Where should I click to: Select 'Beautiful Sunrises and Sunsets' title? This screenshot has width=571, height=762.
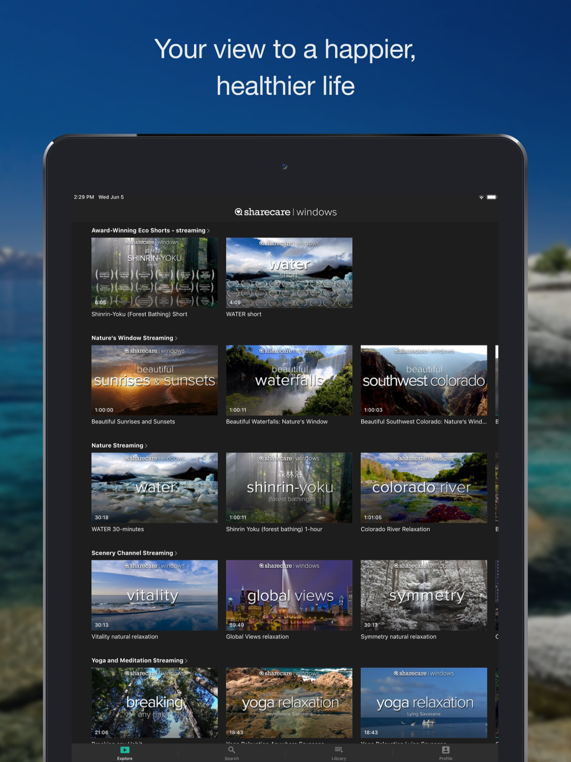click(133, 422)
